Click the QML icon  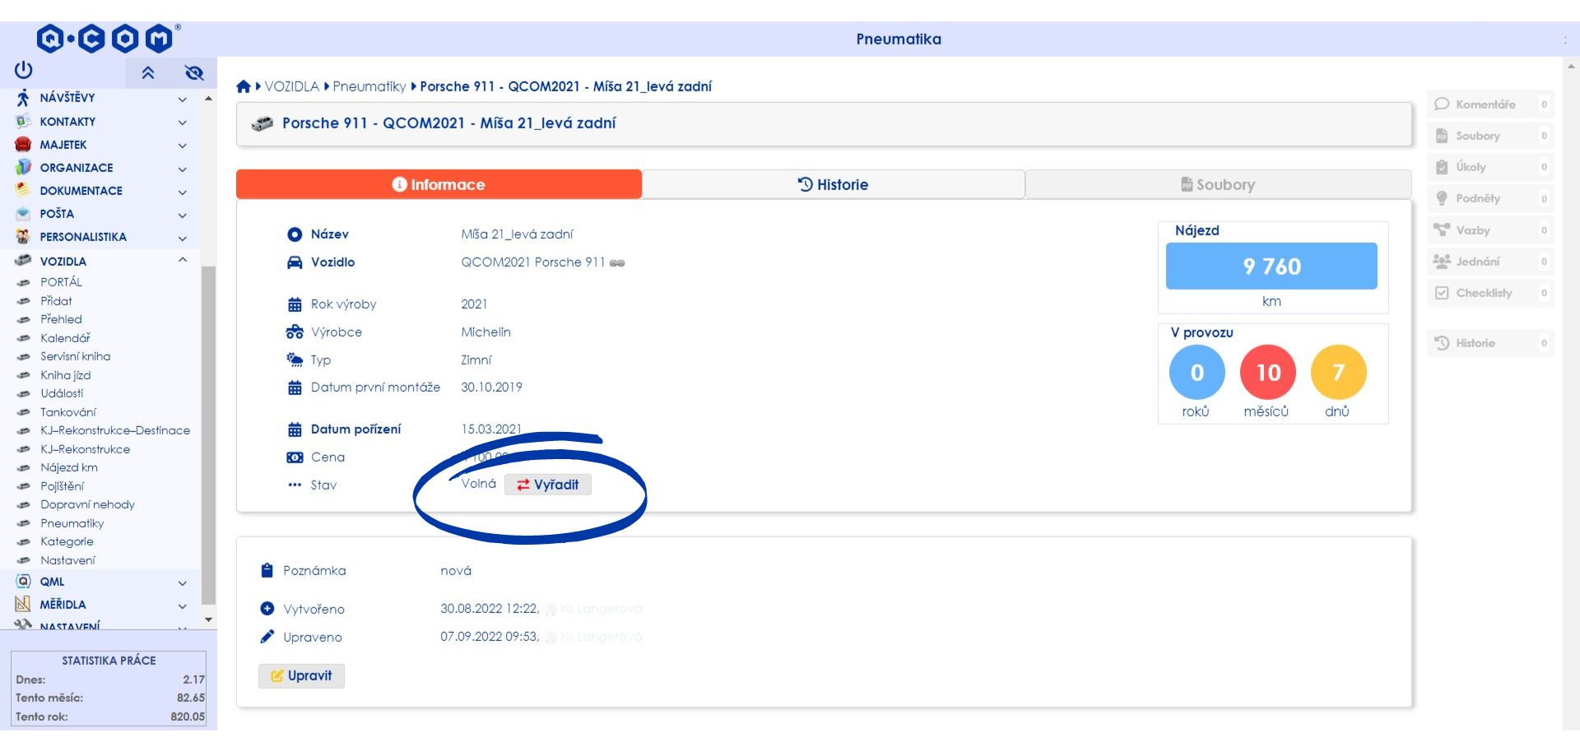tap(23, 581)
